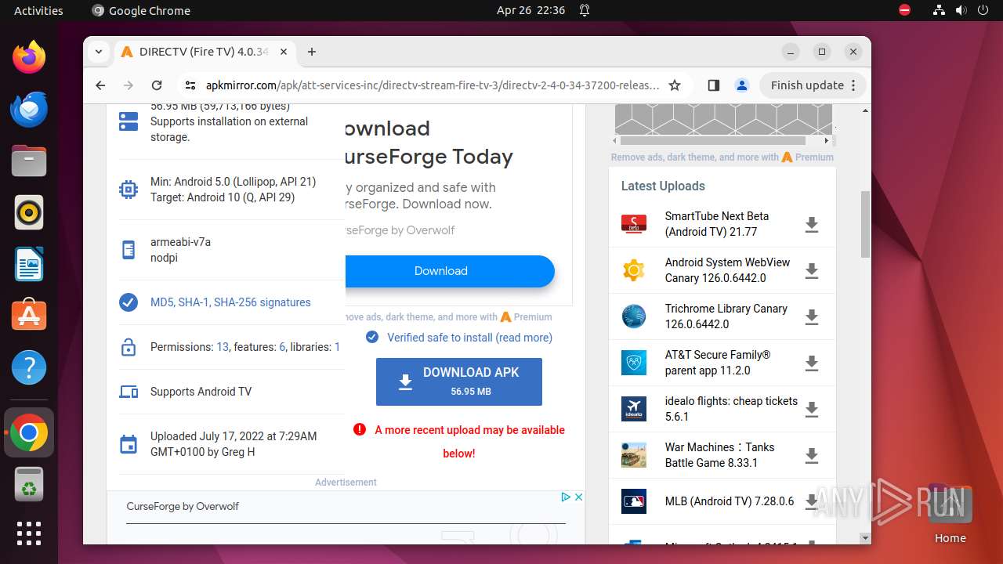Open Files manager from dock
Viewport: 1003px width, 564px height.
(x=29, y=161)
